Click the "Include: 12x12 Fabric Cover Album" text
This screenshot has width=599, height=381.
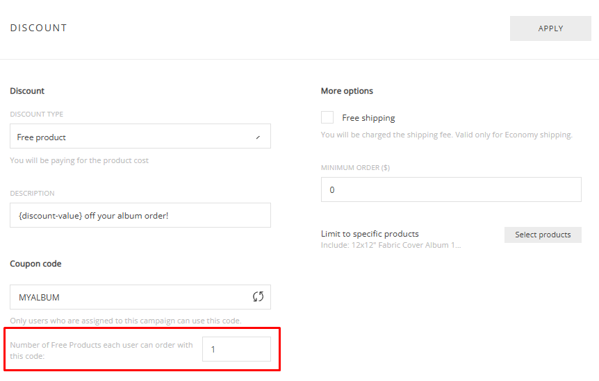point(391,245)
